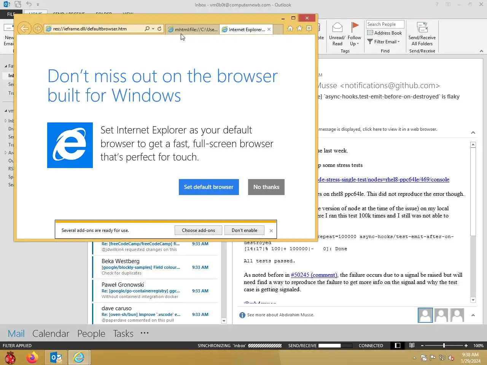Select the first contact photo in People pane
The width and height of the screenshot is (487, 365).
coord(425,315)
